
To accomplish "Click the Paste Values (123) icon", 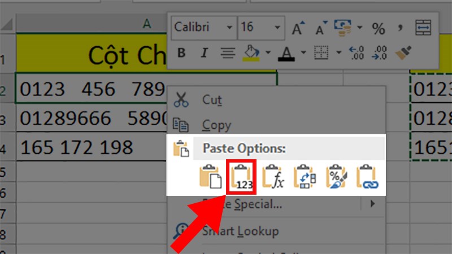I will click(241, 176).
